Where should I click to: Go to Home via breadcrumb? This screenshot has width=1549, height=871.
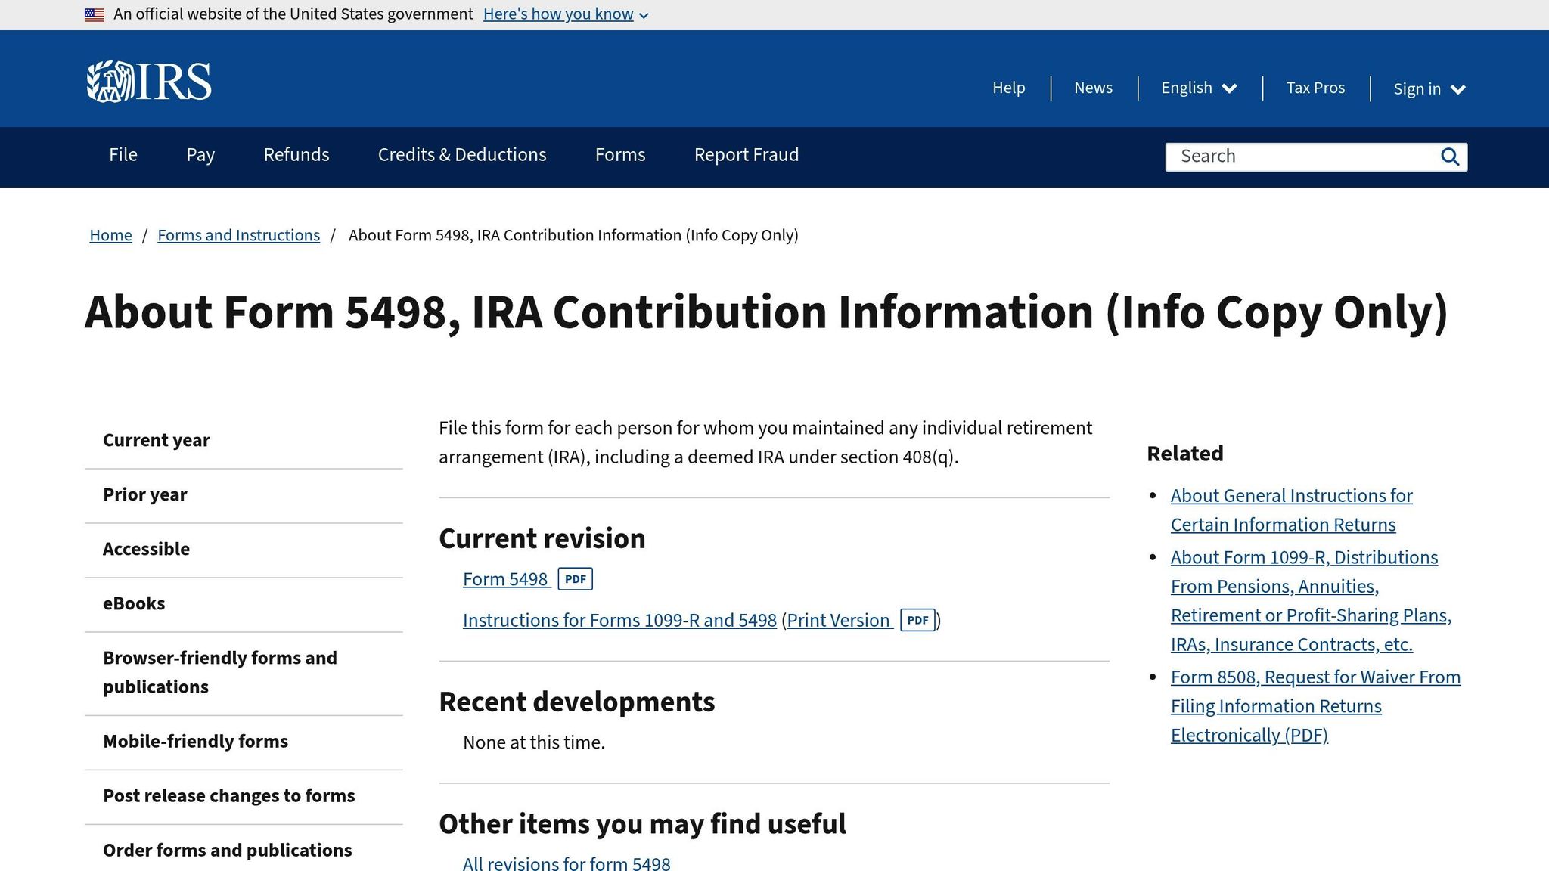tap(110, 235)
